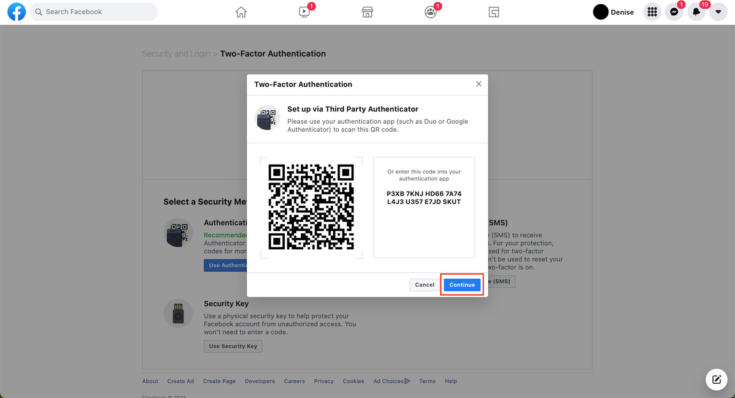Click the Search Facebook field
This screenshot has height=398, width=735.
93,12
